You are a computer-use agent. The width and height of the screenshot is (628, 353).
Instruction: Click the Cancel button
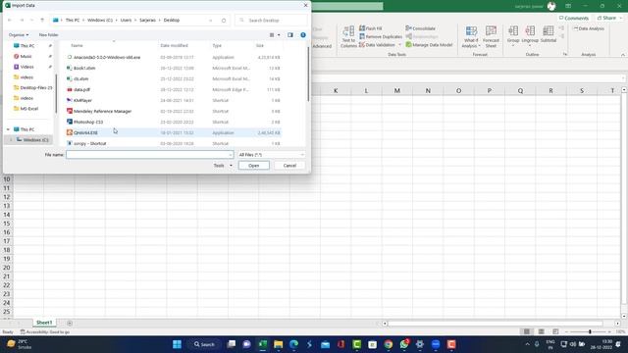289,166
